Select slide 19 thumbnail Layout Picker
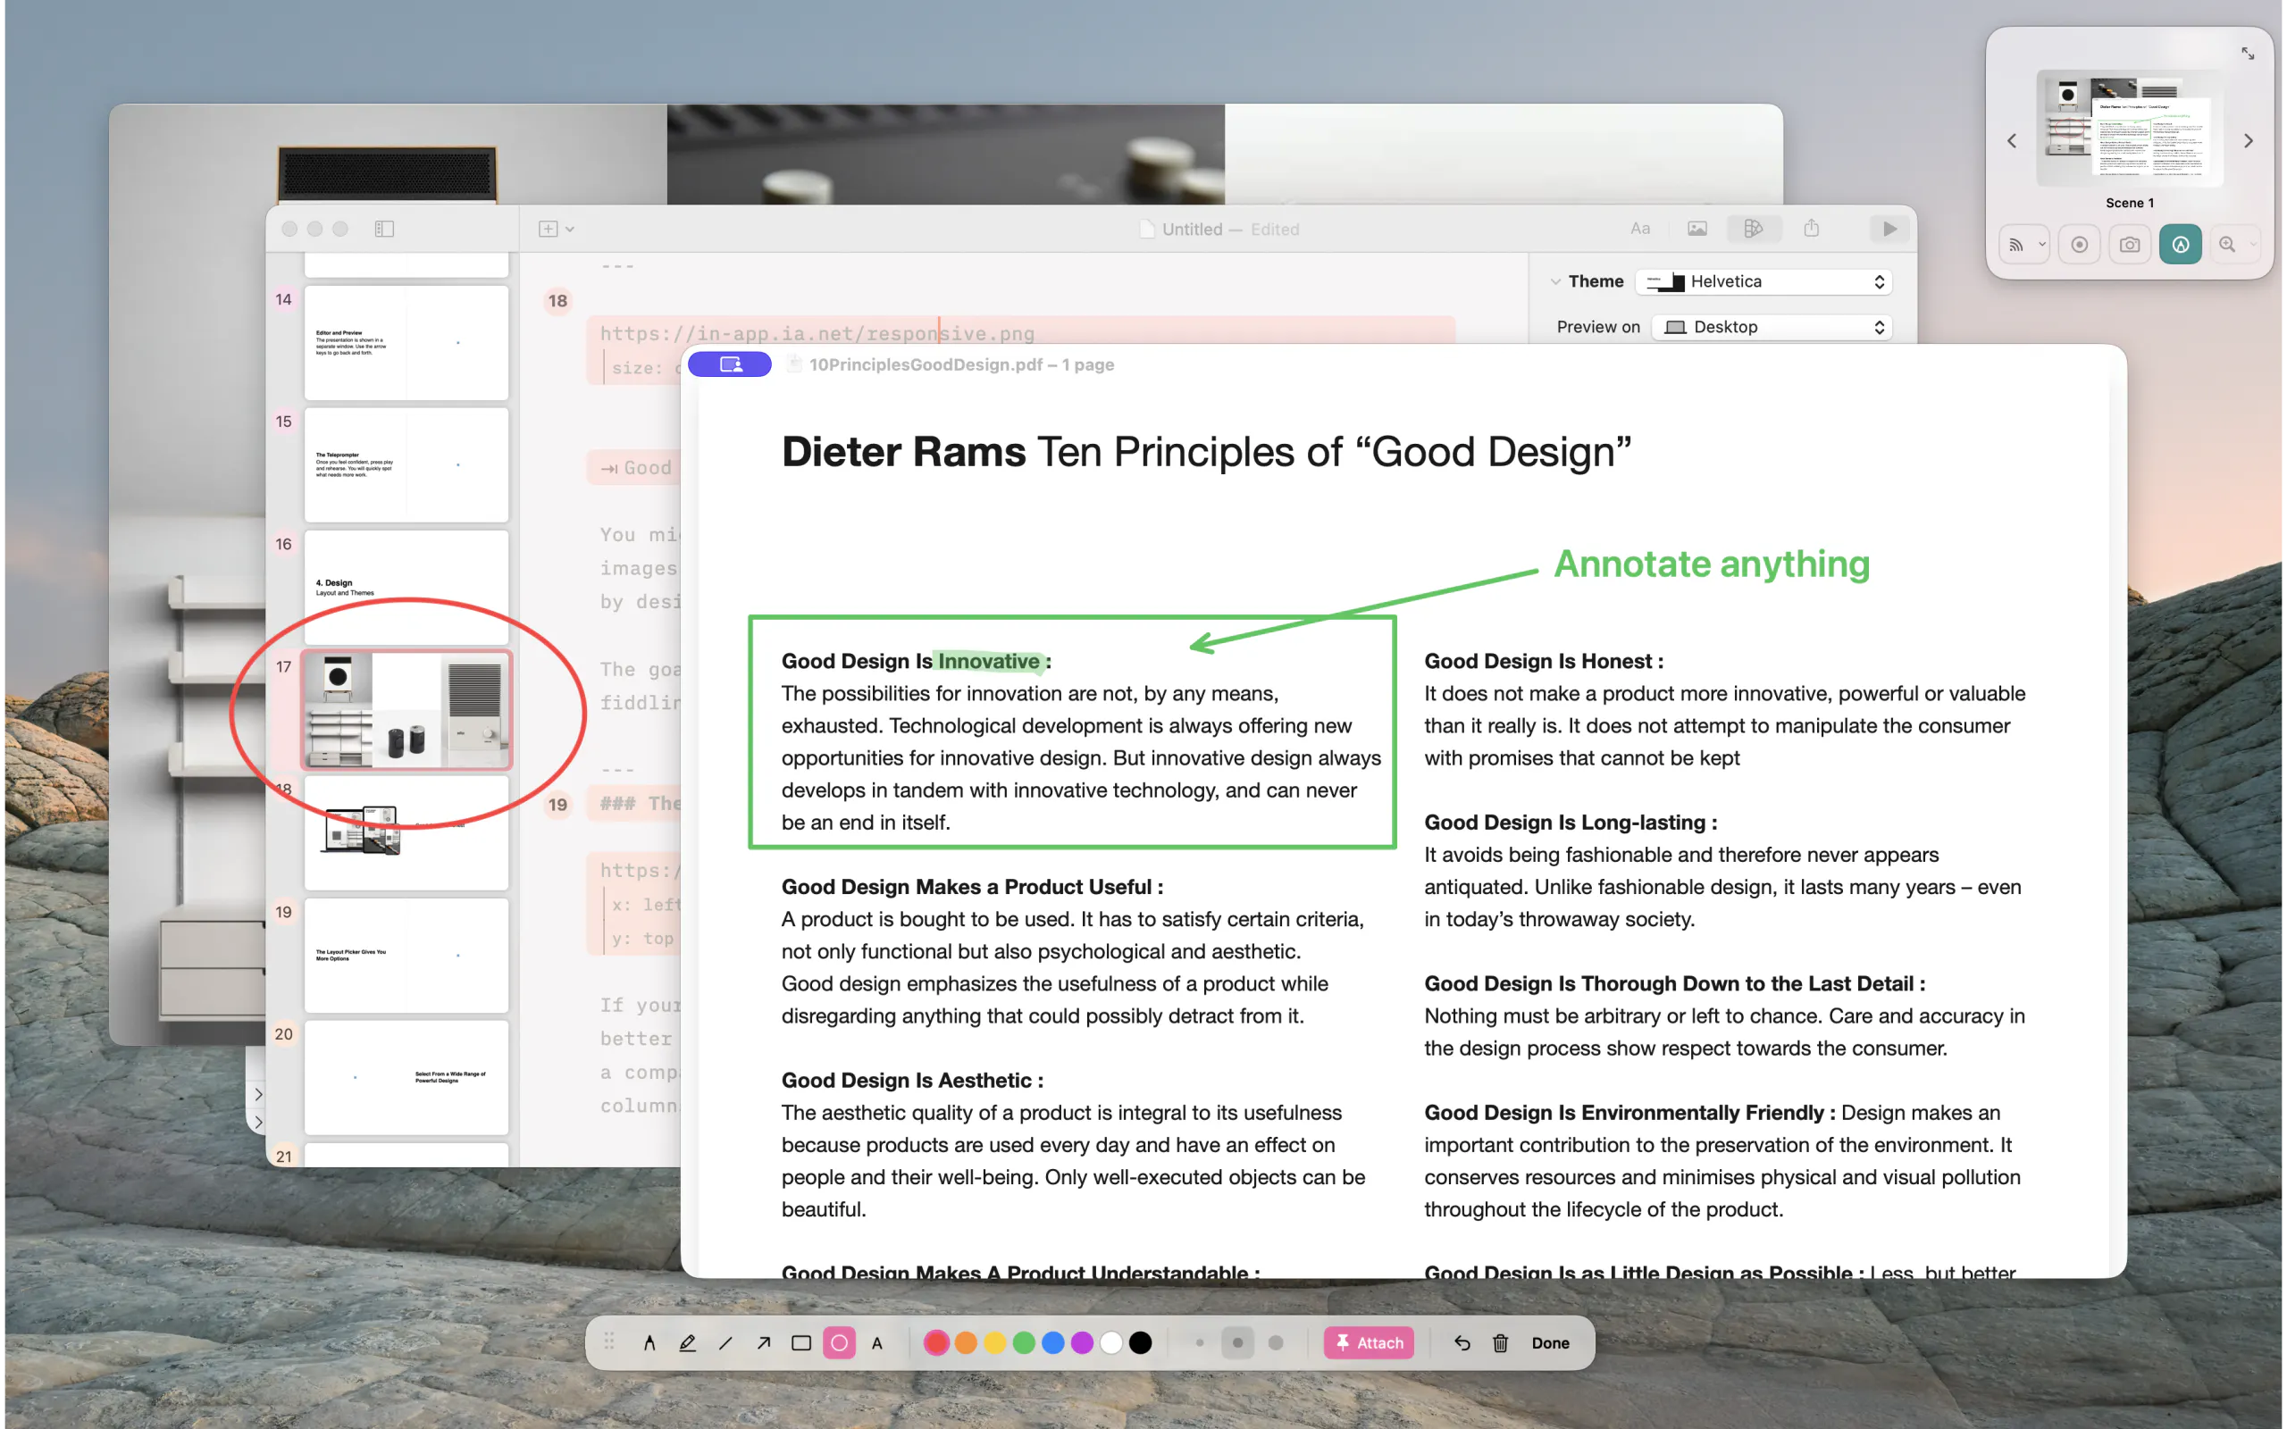The image size is (2287, 1429). [406, 956]
